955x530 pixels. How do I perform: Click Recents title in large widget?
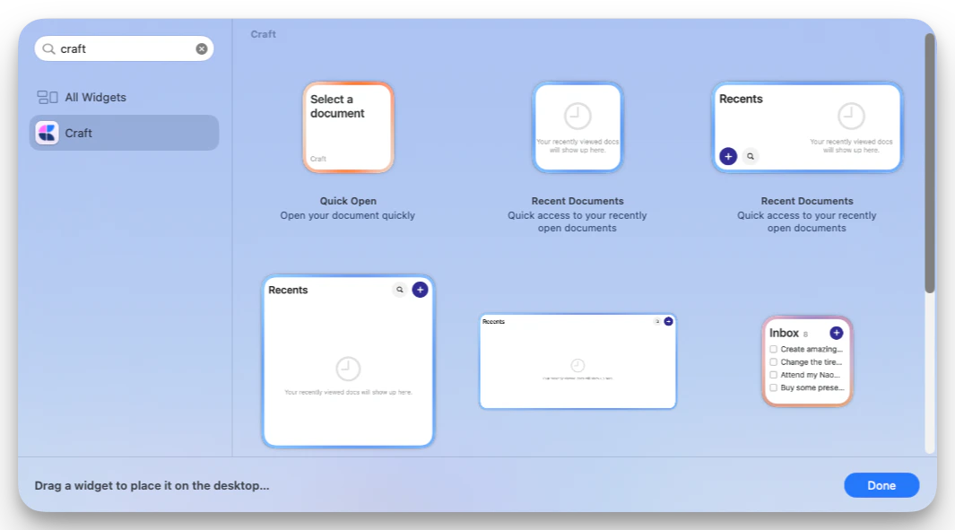(x=288, y=290)
